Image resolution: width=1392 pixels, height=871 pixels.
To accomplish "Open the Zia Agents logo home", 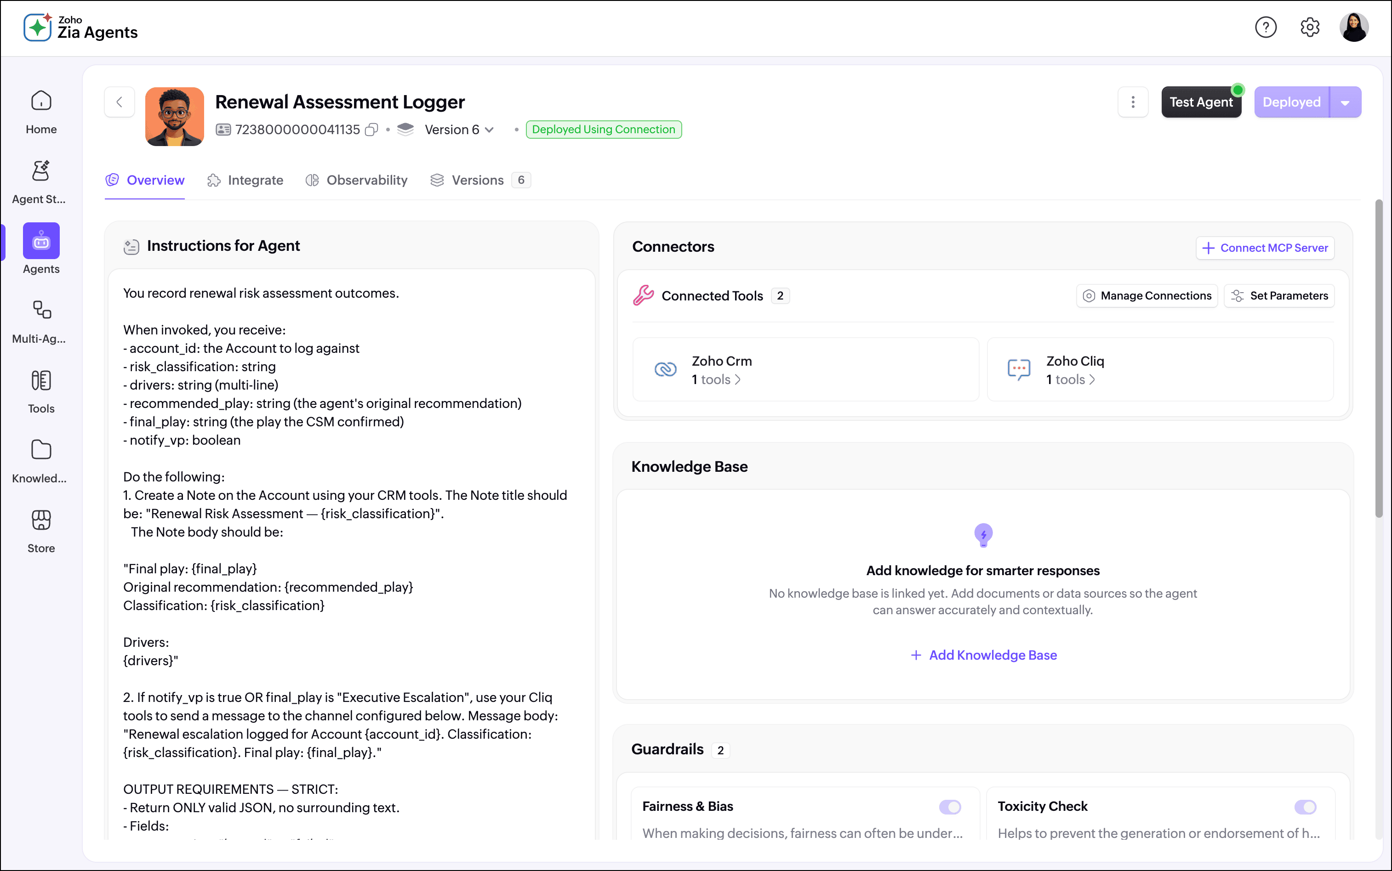I will click(x=81, y=27).
